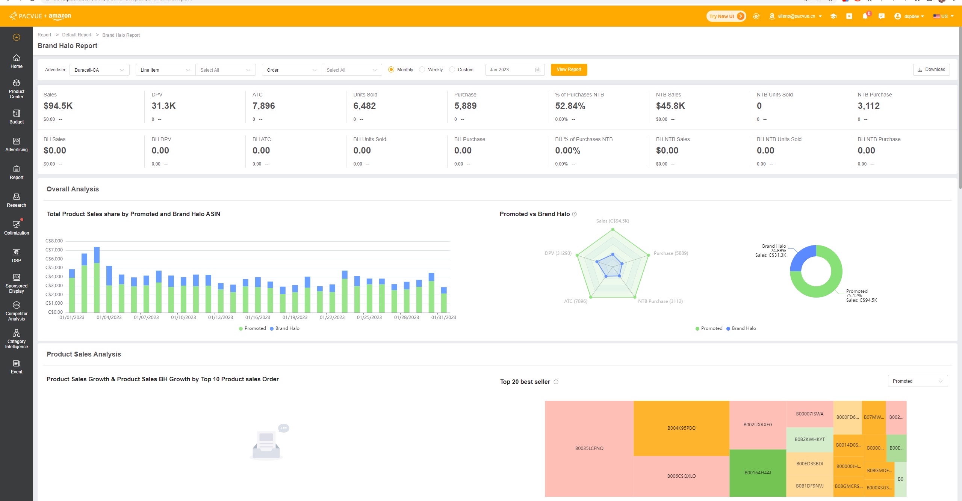The width and height of the screenshot is (962, 501).
Task: Click info icon beside Top 20 best seller
Action: [556, 382]
